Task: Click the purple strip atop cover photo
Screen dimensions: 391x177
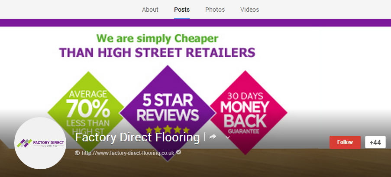Action: (x=196, y=23)
